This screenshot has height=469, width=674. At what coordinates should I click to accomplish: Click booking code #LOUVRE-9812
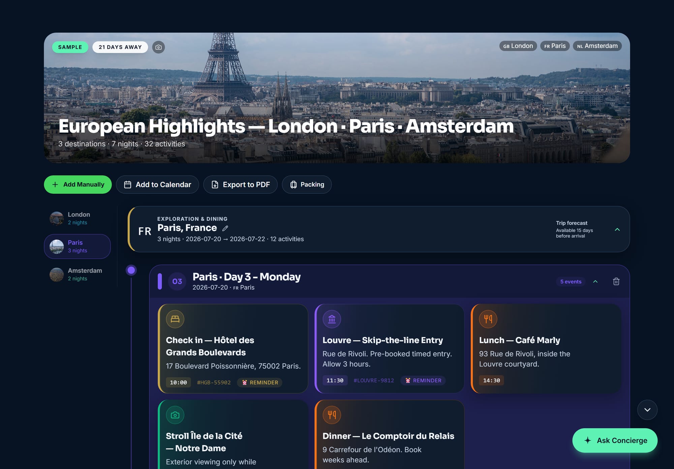(374, 381)
